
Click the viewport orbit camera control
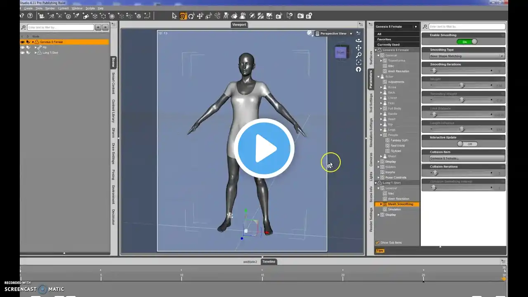pos(358,40)
